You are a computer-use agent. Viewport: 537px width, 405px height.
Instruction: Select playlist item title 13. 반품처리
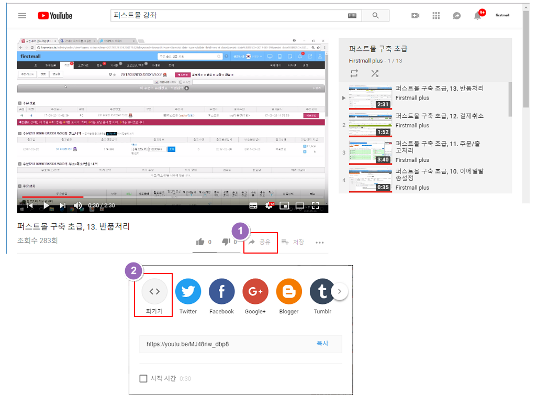(x=440, y=89)
